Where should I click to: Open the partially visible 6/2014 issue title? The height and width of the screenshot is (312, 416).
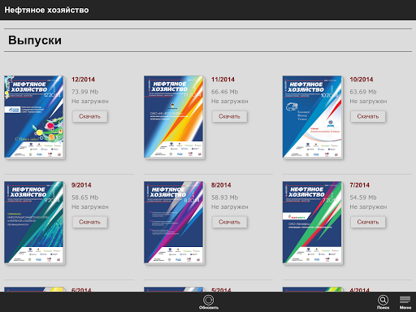81,290
